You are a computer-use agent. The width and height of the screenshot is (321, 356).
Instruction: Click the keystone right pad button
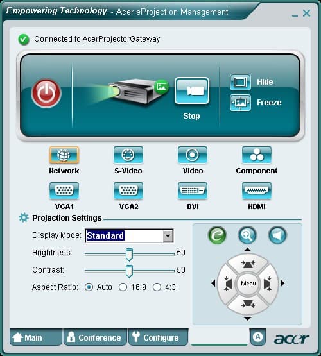268,284
